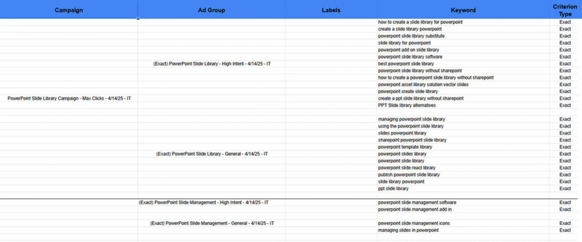Click keyword 'PPT Slide library alternatives'
Image resolution: width=582 pixels, height=242 pixels.
(x=409, y=105)
